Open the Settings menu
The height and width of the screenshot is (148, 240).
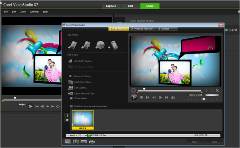(x=34, y=12)
